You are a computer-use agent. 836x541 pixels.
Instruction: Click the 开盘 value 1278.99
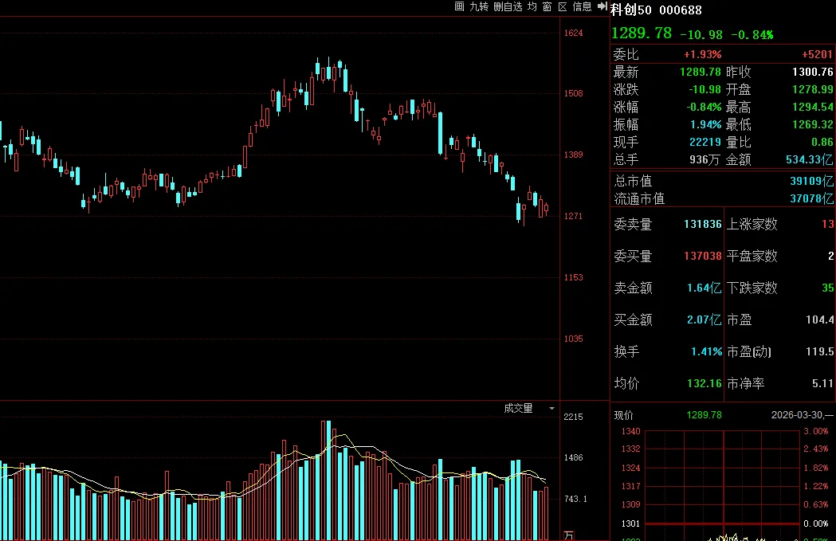pos(813,89)
